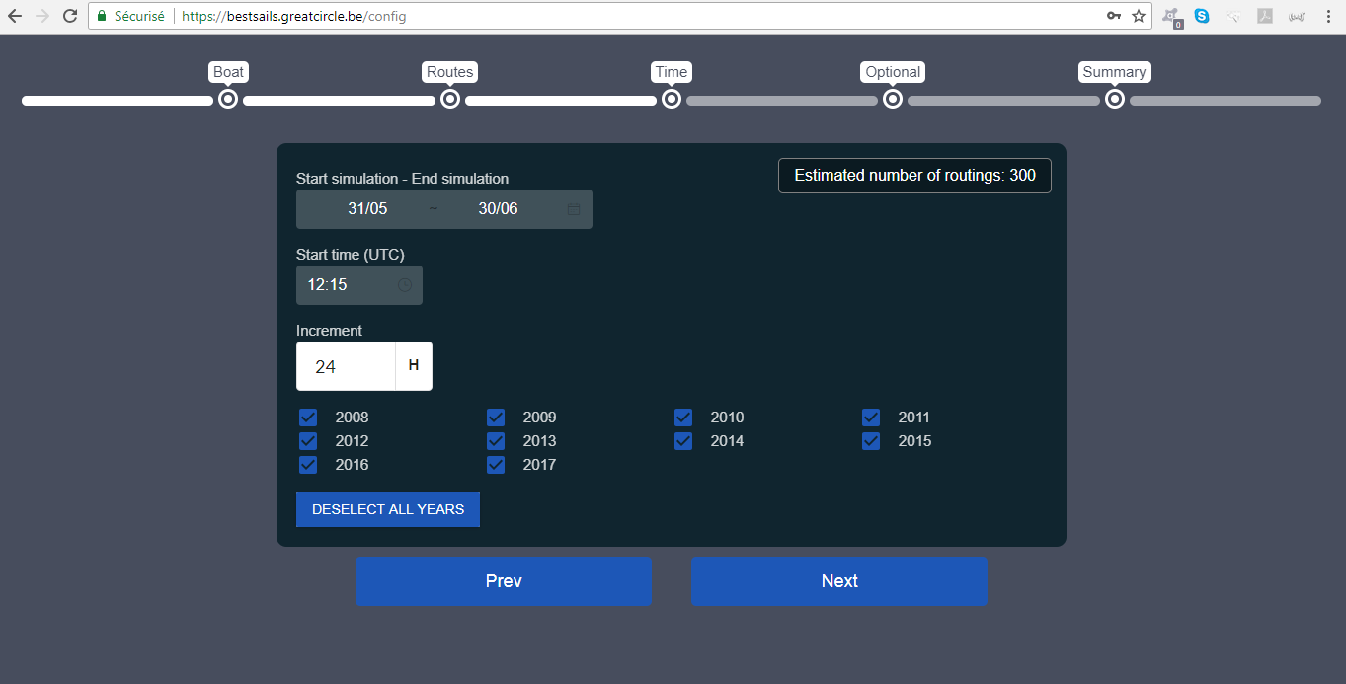Toggle the 2013 year checkbox

496,441
